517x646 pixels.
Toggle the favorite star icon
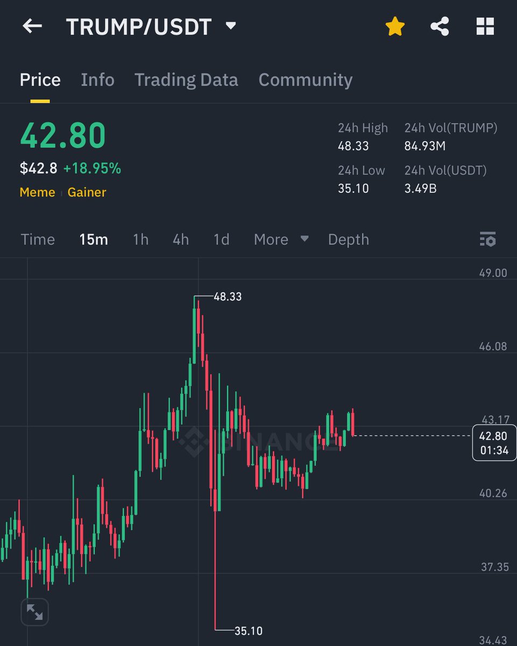(x=395, y=26)
